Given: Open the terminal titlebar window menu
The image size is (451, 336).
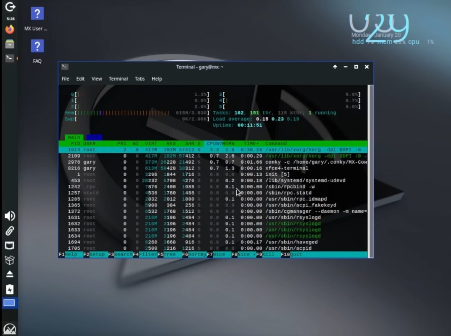Looking at the screenshot, I should pyautogui.click(x=64, y=66).
